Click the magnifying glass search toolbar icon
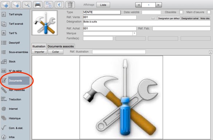The height and width of the screenshot is (140, 213). (27, 5)
